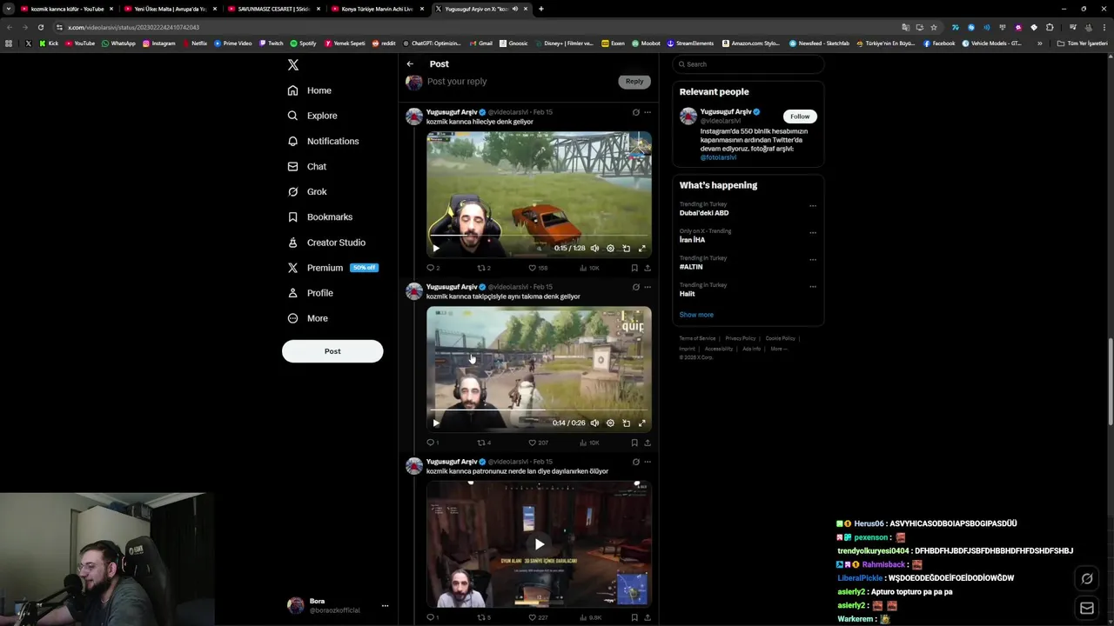Bookmark the 'takipçisiyle aynı takıma' post
The image size is (1114, 626).
click(634, 443)
